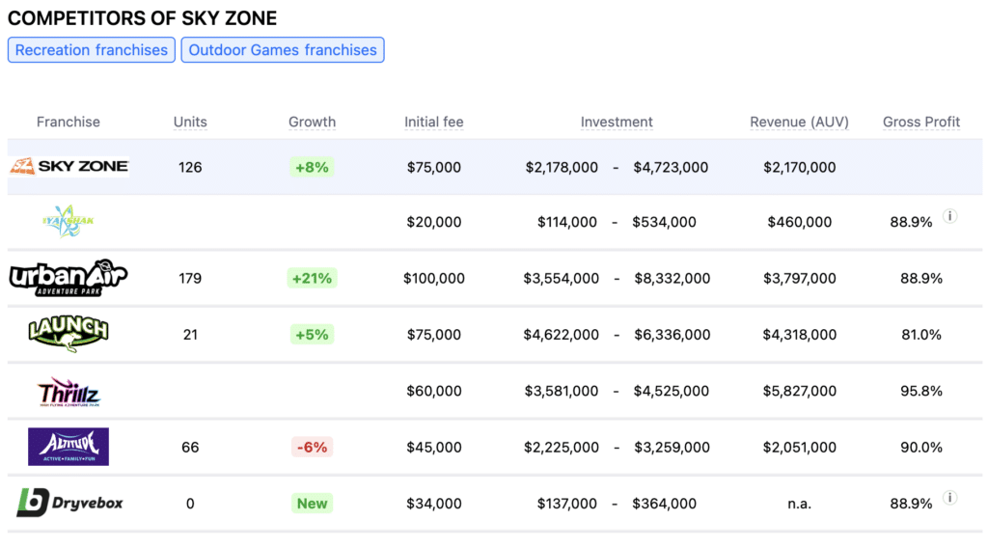
Task: Click the Competitors of Sky Zone heading
Action: click(x=143, y=18)
